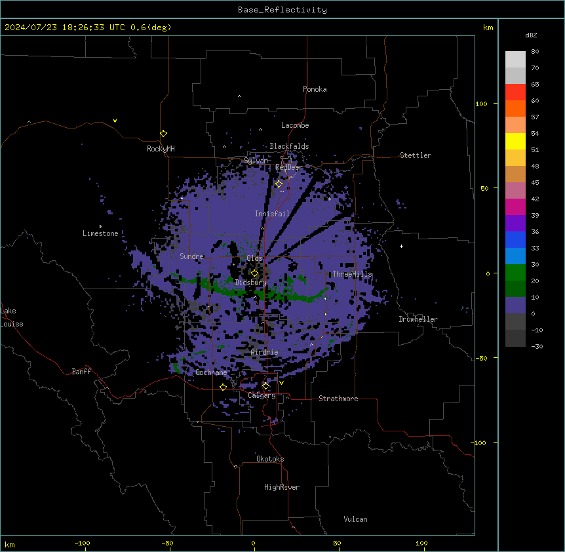Click the Okotoks town label

(270, 459)
